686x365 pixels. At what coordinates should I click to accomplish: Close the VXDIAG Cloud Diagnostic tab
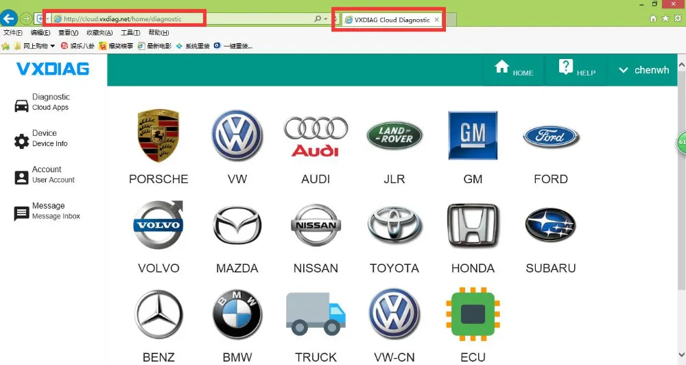tap(436, 20)
